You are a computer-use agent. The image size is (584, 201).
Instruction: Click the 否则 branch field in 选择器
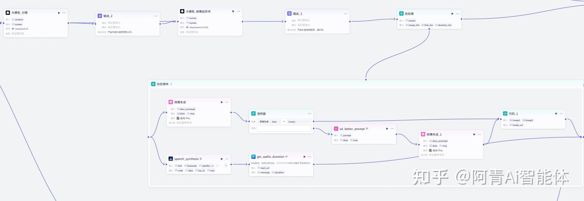coord(284,128)
